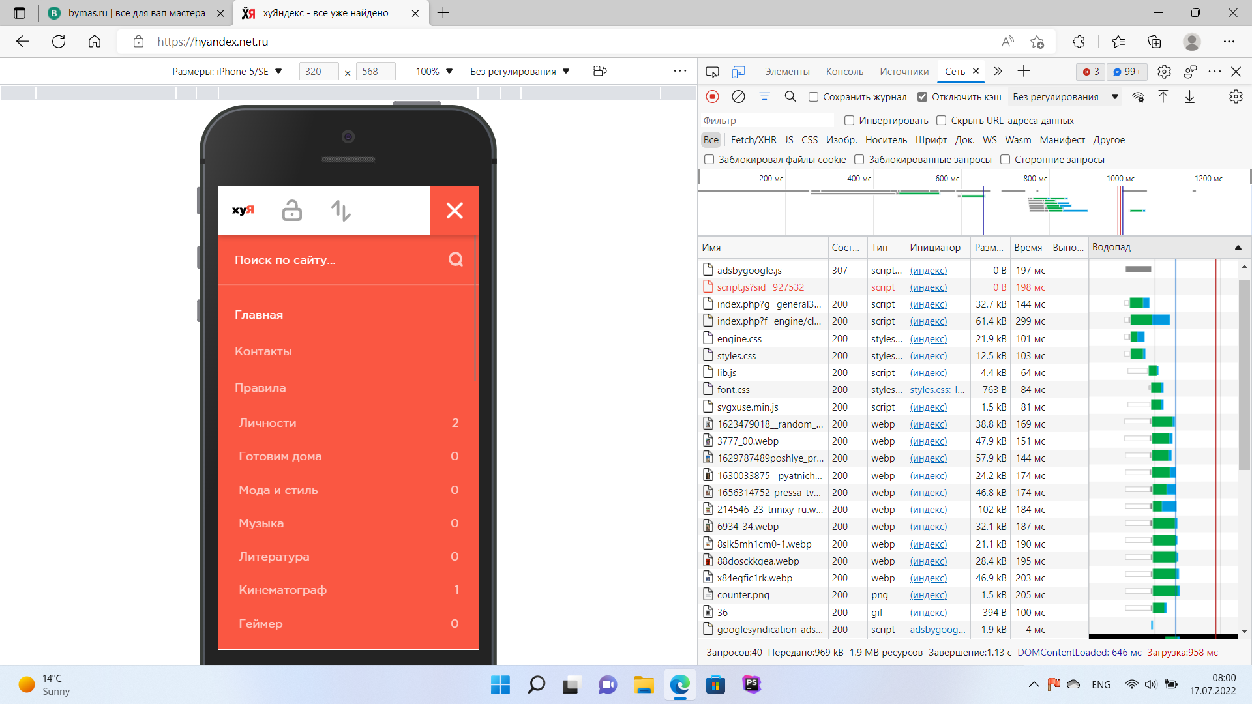
Task: Select the Fetch/XHR filter type
Action: (753, 140)
